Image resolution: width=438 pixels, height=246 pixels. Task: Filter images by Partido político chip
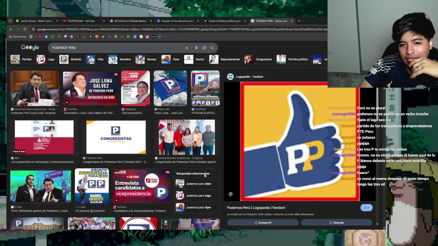293,59
